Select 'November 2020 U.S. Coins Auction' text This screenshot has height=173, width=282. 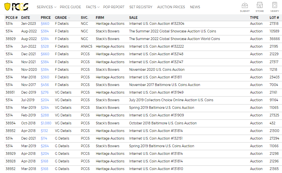click(x=157, y=69)
